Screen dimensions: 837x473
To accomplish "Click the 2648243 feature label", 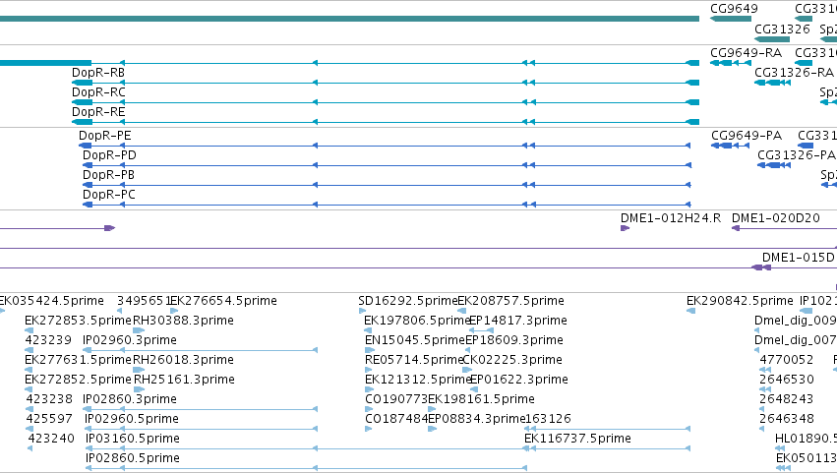I will pos(786,400).
